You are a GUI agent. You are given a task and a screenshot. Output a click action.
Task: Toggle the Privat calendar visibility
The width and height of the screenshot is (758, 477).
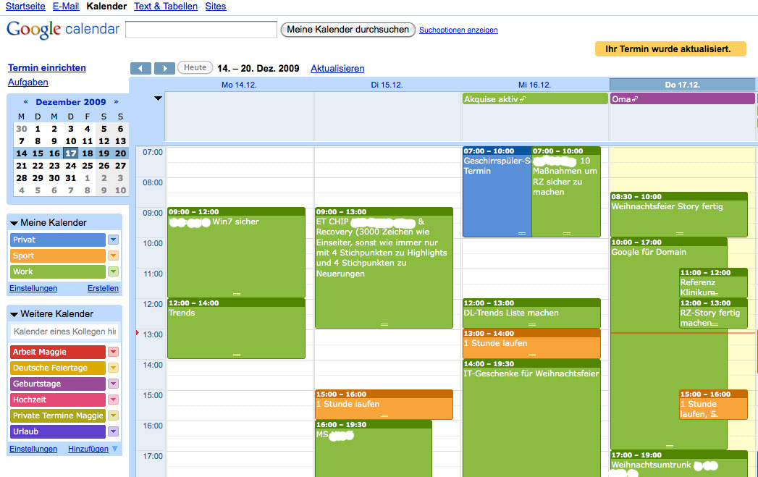point(58,240)
